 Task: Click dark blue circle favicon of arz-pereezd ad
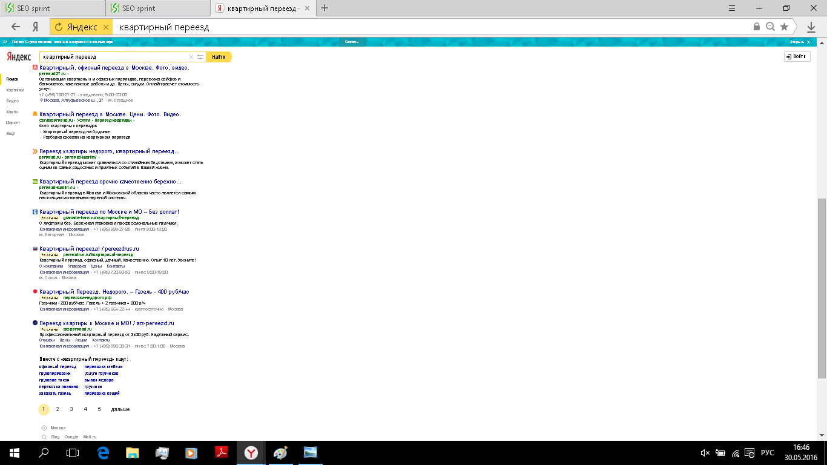35,323
